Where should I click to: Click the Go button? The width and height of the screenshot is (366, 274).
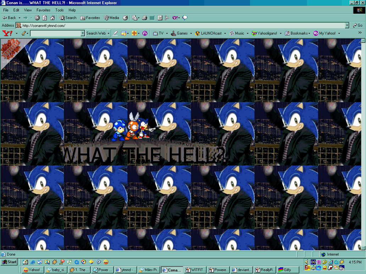[357, 25]
